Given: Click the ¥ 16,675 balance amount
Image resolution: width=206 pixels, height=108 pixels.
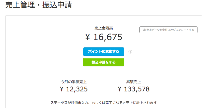Looking at the screenshot, I should point(103,37).
